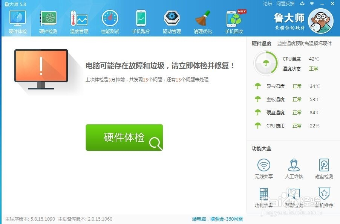This screenshot has height=224, width=340.
Task: Click the 鲁大师 最懂你的硬件 logo text
Action: click(x=289, y=21)
